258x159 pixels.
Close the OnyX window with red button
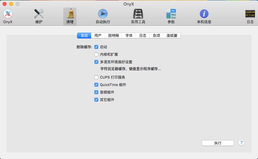[5, 4]
